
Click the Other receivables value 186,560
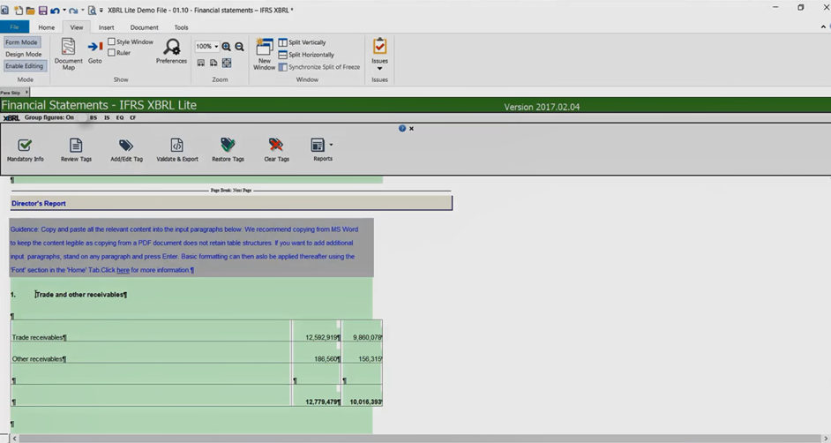pyautogui.click(x=326, y=359)
